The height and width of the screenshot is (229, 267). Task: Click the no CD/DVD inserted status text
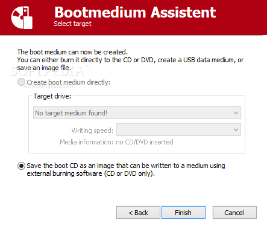point(145,142)
